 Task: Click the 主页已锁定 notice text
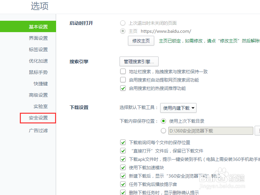pyautogui.click(x=209, y=41)
